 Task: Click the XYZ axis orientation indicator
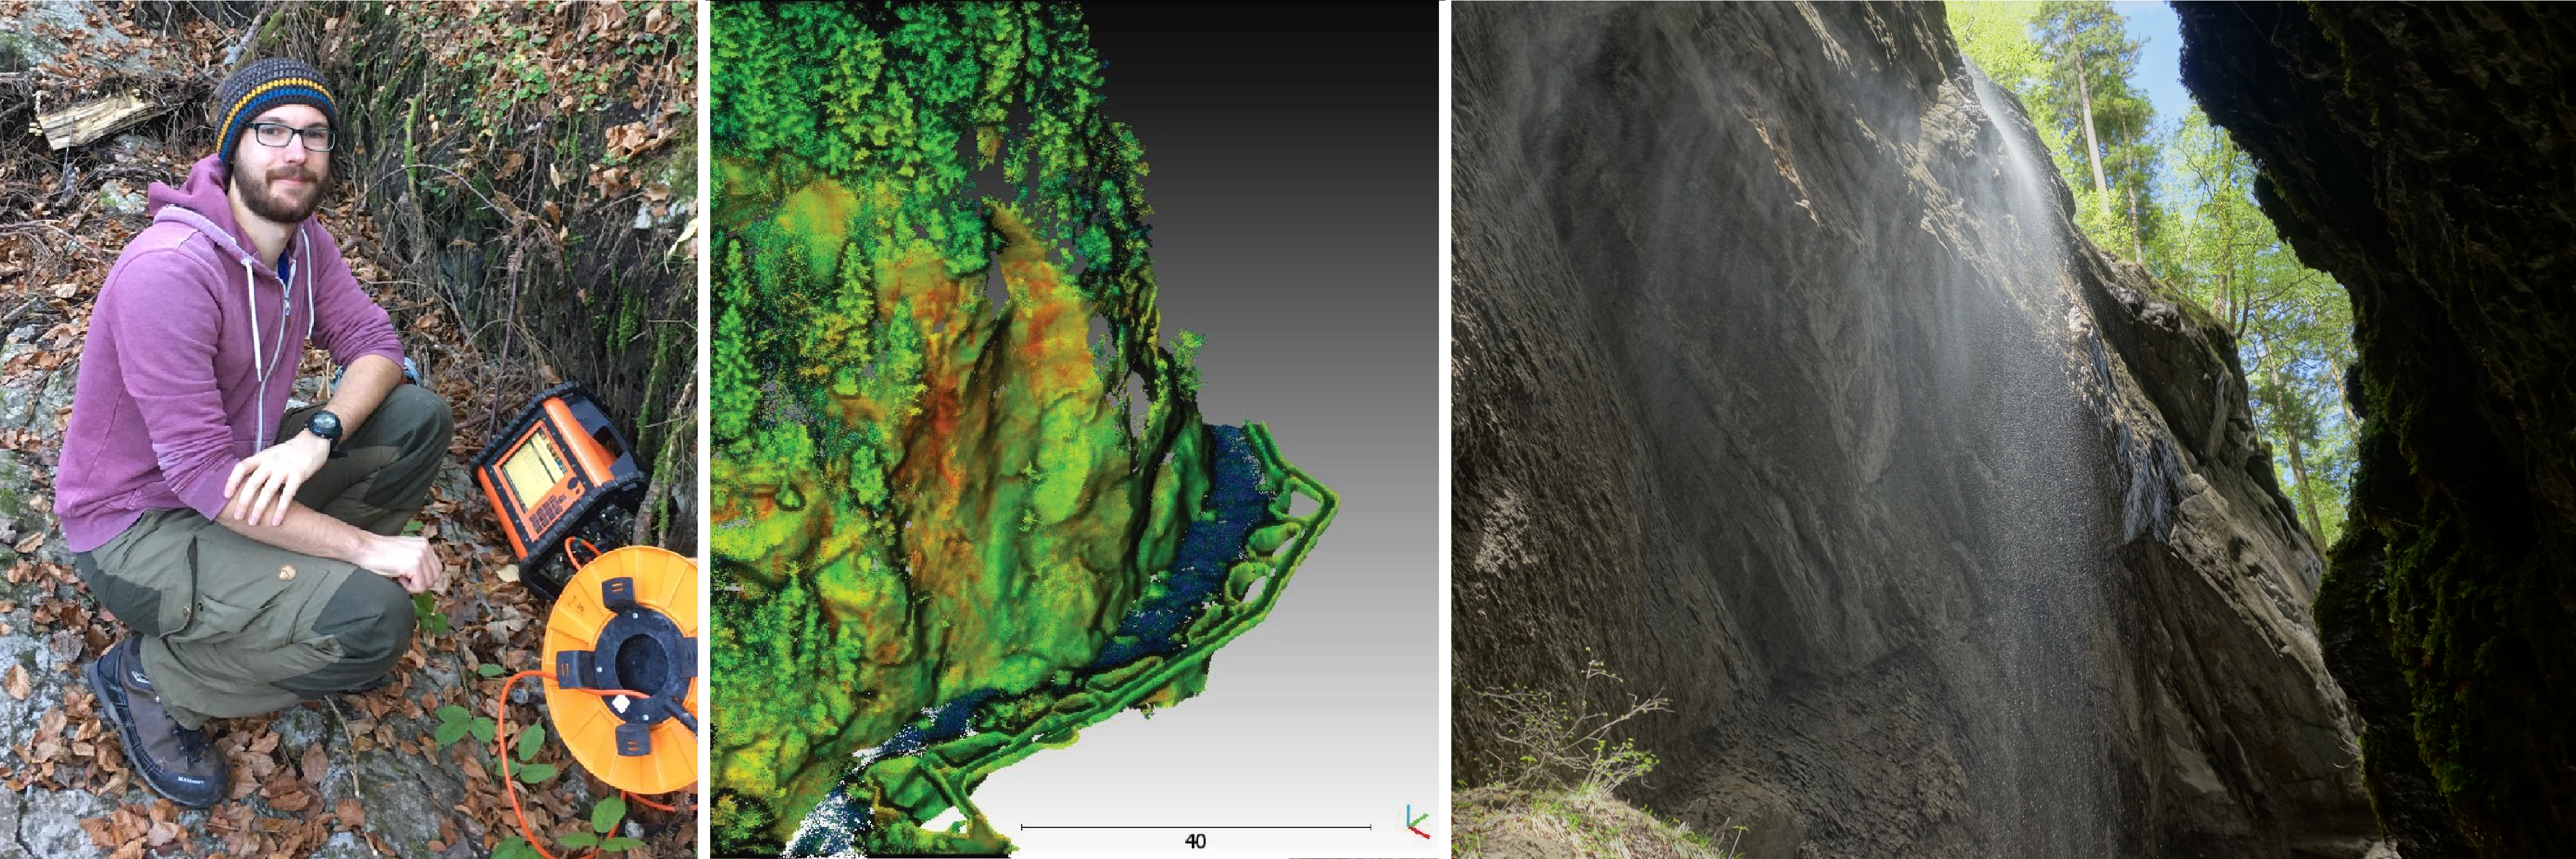(1417, 822)
